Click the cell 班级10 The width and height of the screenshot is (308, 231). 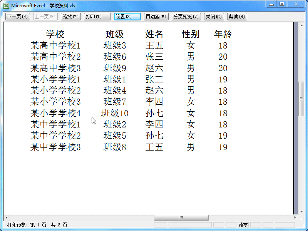[x=115, y=113]
